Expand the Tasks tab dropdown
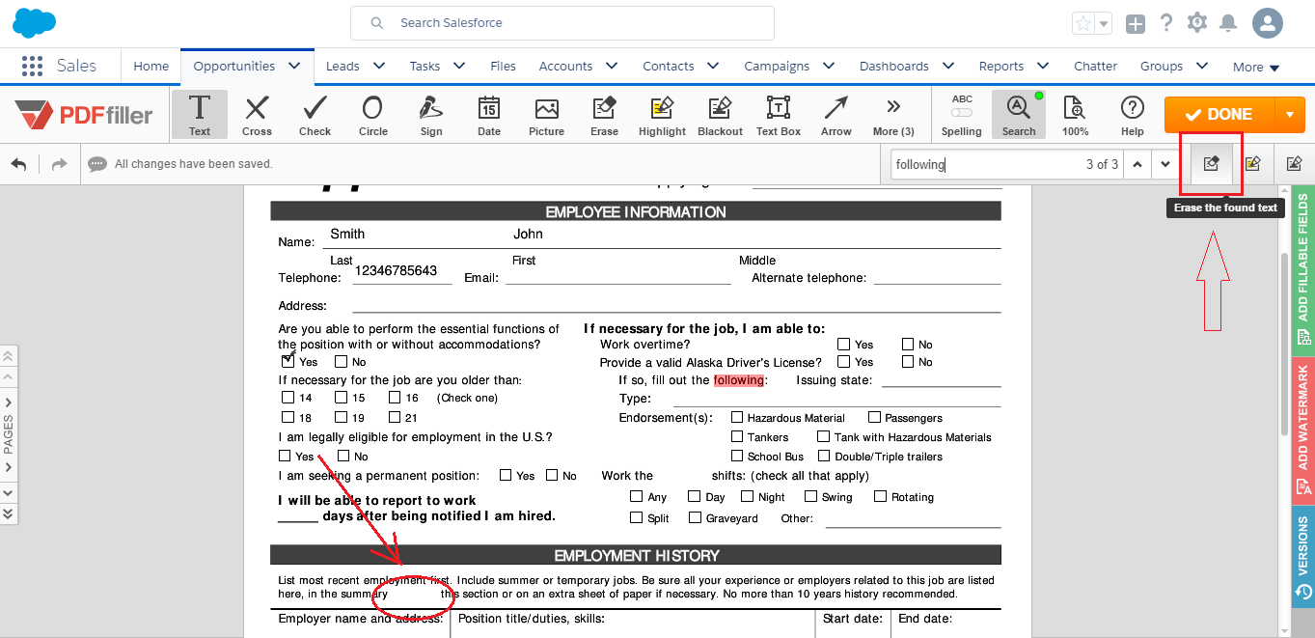Screen dimensions: 1315x638 (x=459, y=66)
